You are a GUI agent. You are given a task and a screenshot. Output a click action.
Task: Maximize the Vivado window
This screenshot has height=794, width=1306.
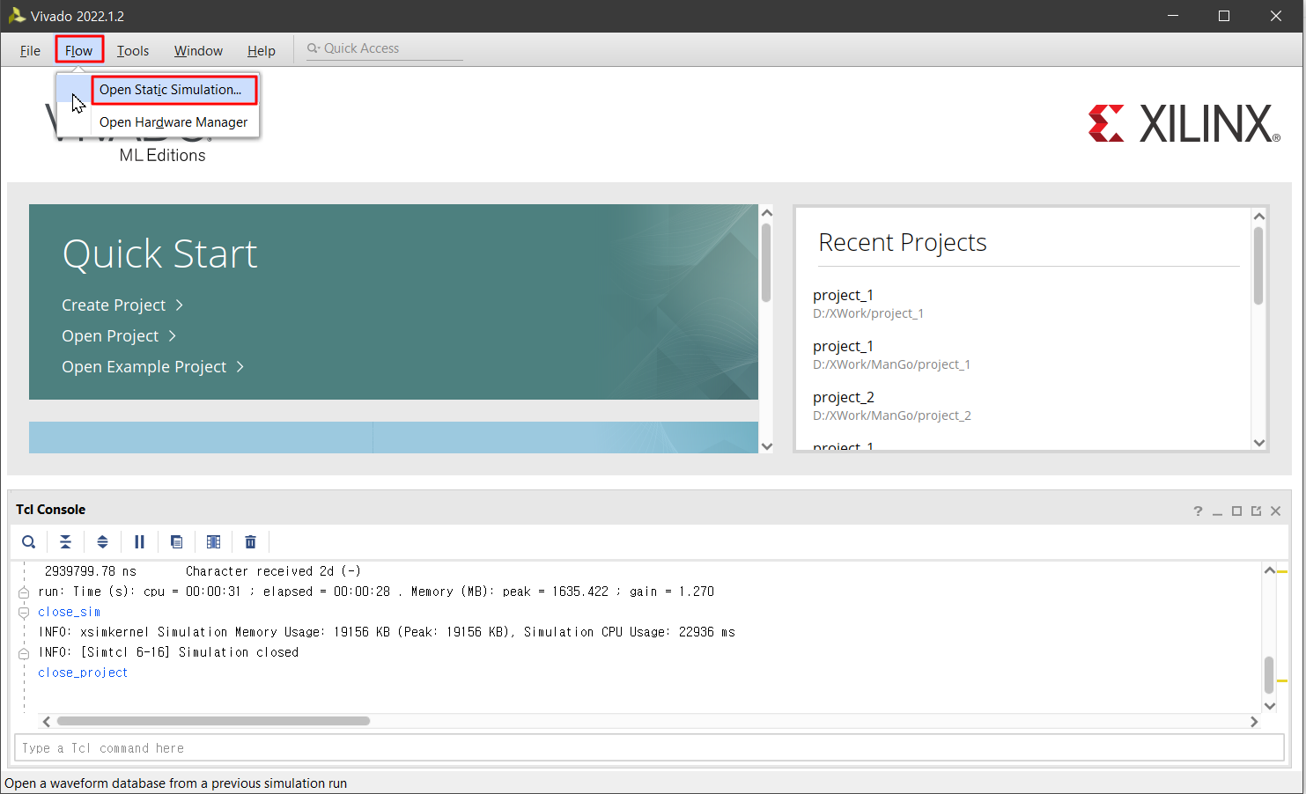click(1224, 16)
